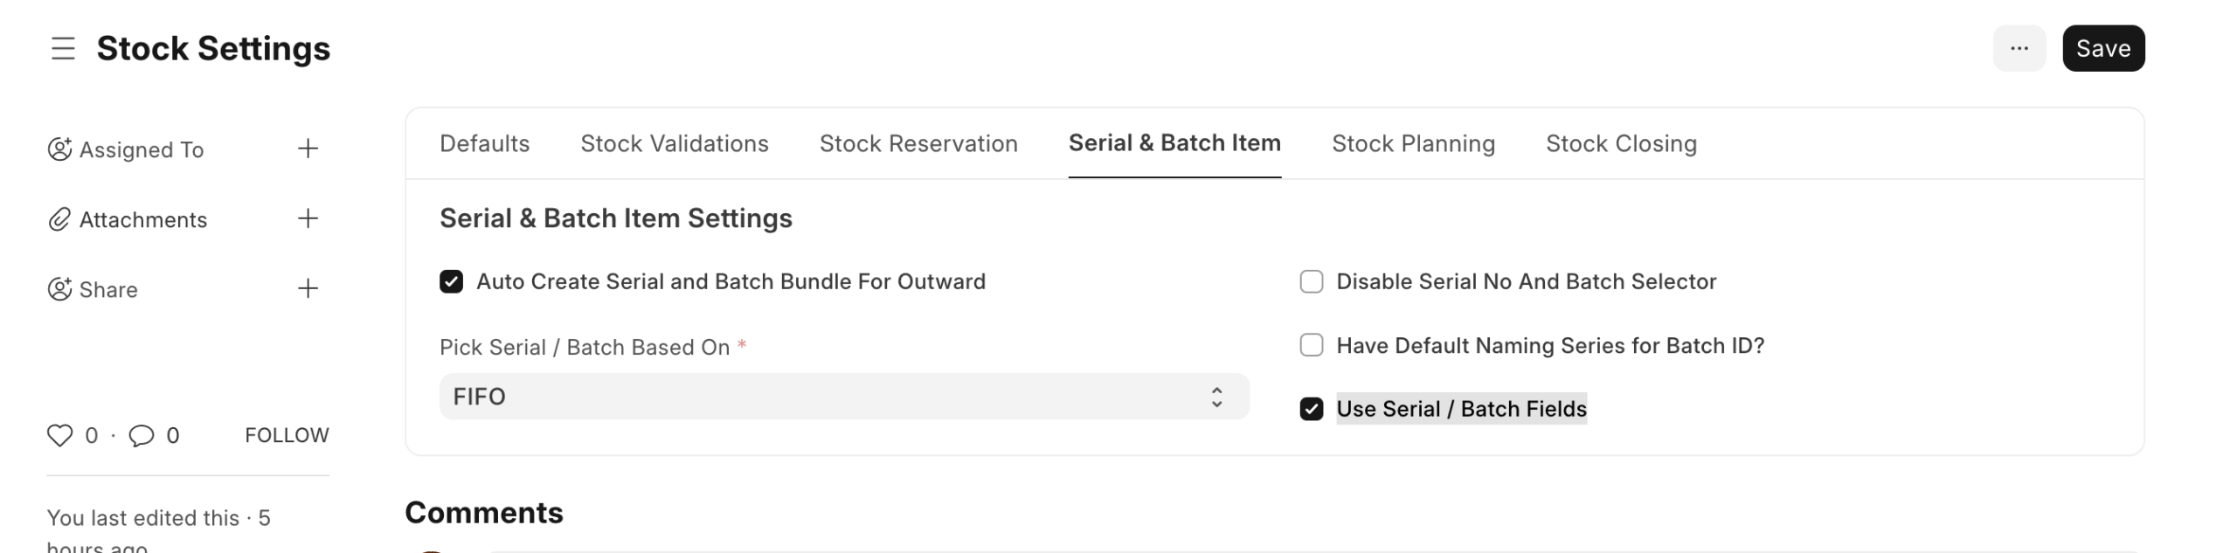2237x553 pixels.
Task: Click the FOLLOW link
Action: coord(287,435)
